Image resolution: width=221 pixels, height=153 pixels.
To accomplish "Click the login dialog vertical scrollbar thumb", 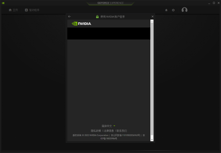I will [x=152, y=79].
